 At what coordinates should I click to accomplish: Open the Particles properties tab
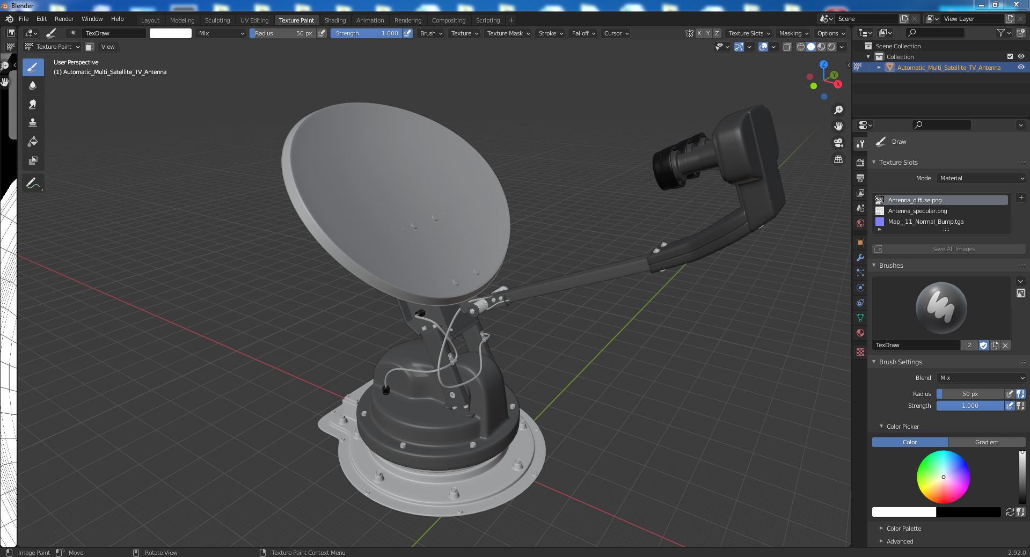pyautogui.click(x=860, y=272)
